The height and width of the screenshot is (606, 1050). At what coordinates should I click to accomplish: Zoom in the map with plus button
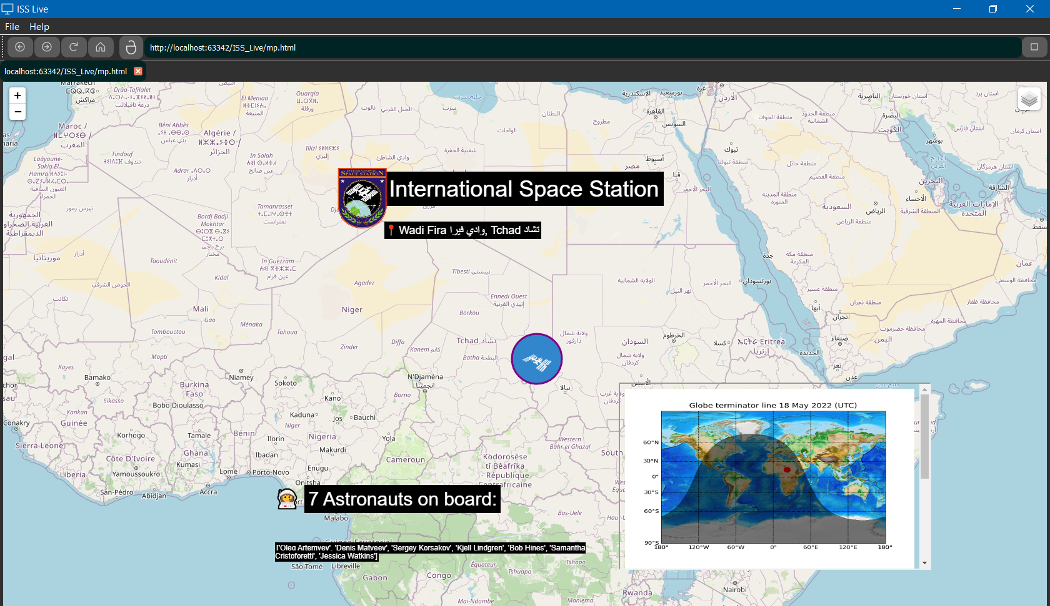(17, 95)
